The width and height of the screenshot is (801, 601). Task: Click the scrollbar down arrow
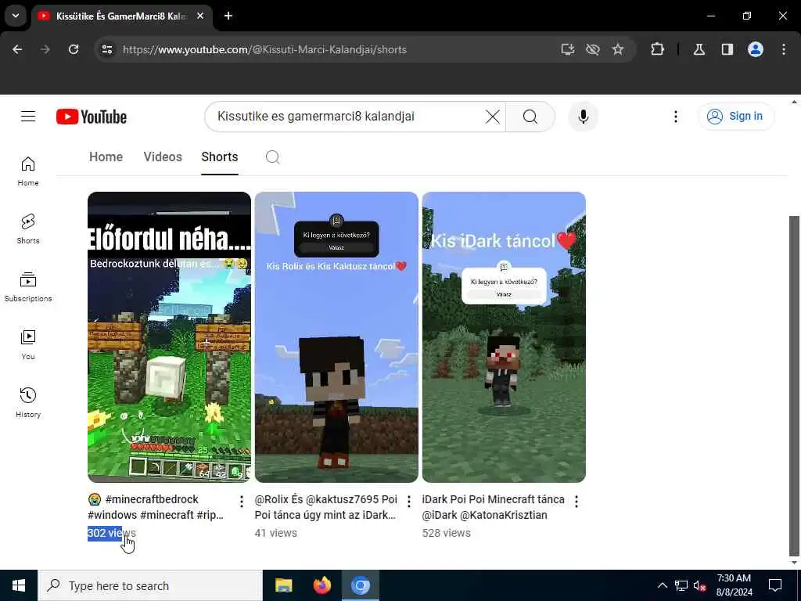[x=794, y=563]
